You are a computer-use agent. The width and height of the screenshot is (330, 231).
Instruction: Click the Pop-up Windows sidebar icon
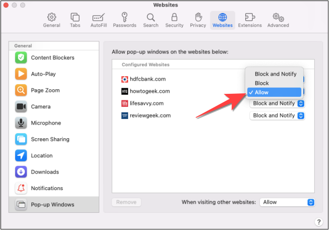pyautogui.click(x=21, y=204)
